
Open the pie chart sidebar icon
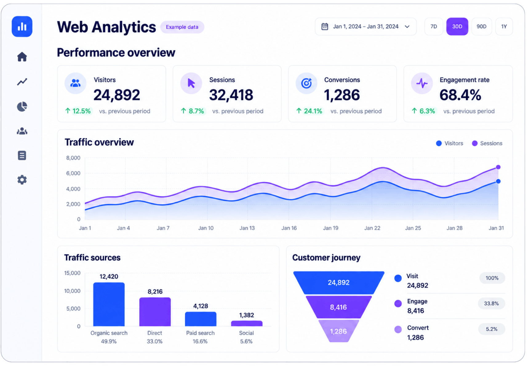[x=22, y=107]
